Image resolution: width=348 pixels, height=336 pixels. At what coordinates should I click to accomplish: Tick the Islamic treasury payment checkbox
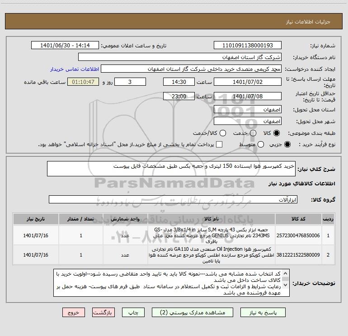pyautogui.click(x=219, y=144)
